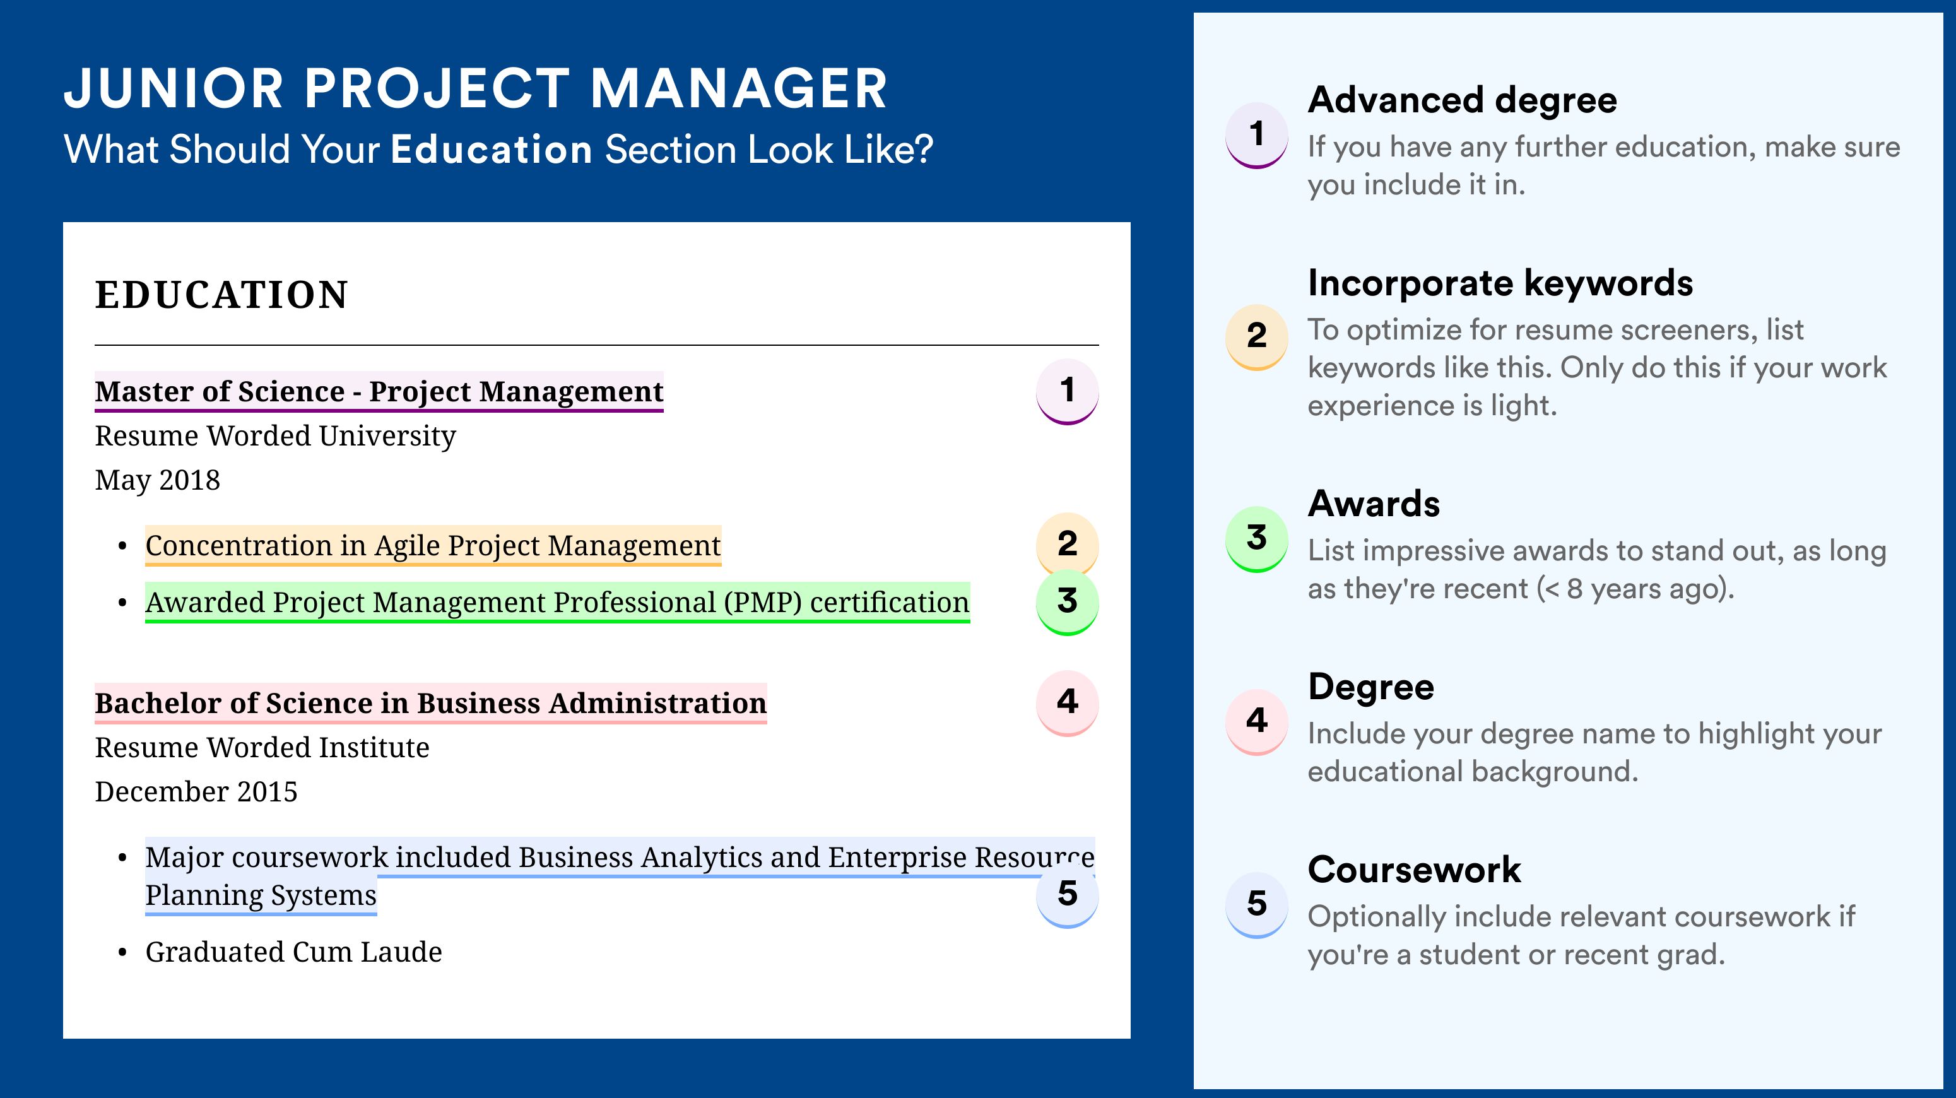
Task: Click the Advanced degree heading
Action: (x=1463, y=101)
